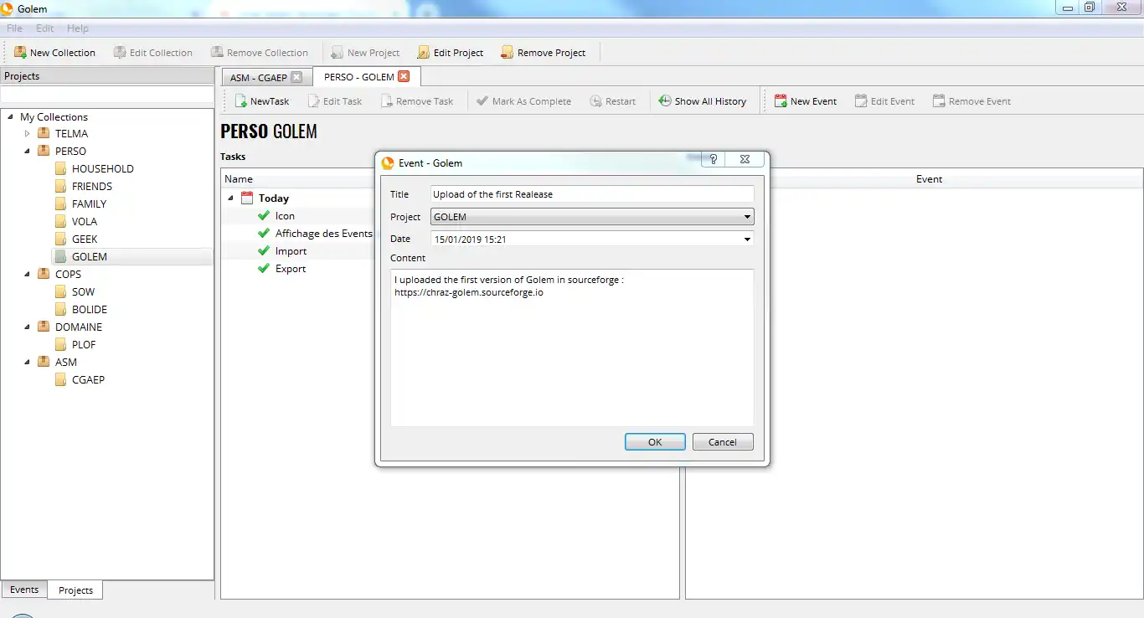Image resolution: width=1144 pixels, height=618 pixels.
Task: Open the File menu
Action: [14, 28]
